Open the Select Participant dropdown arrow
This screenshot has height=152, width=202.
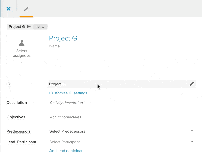point(192,142)
